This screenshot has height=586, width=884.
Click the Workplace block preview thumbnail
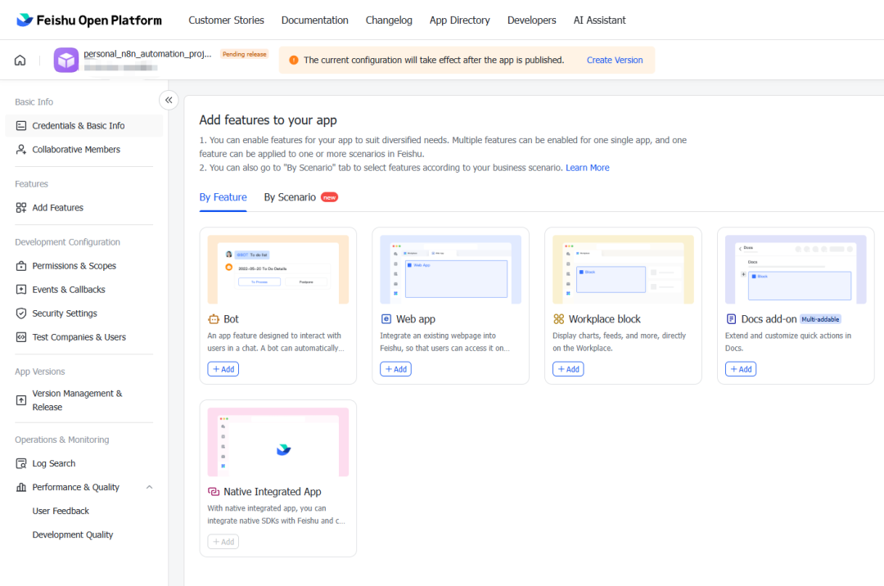(x=623, y=269)
